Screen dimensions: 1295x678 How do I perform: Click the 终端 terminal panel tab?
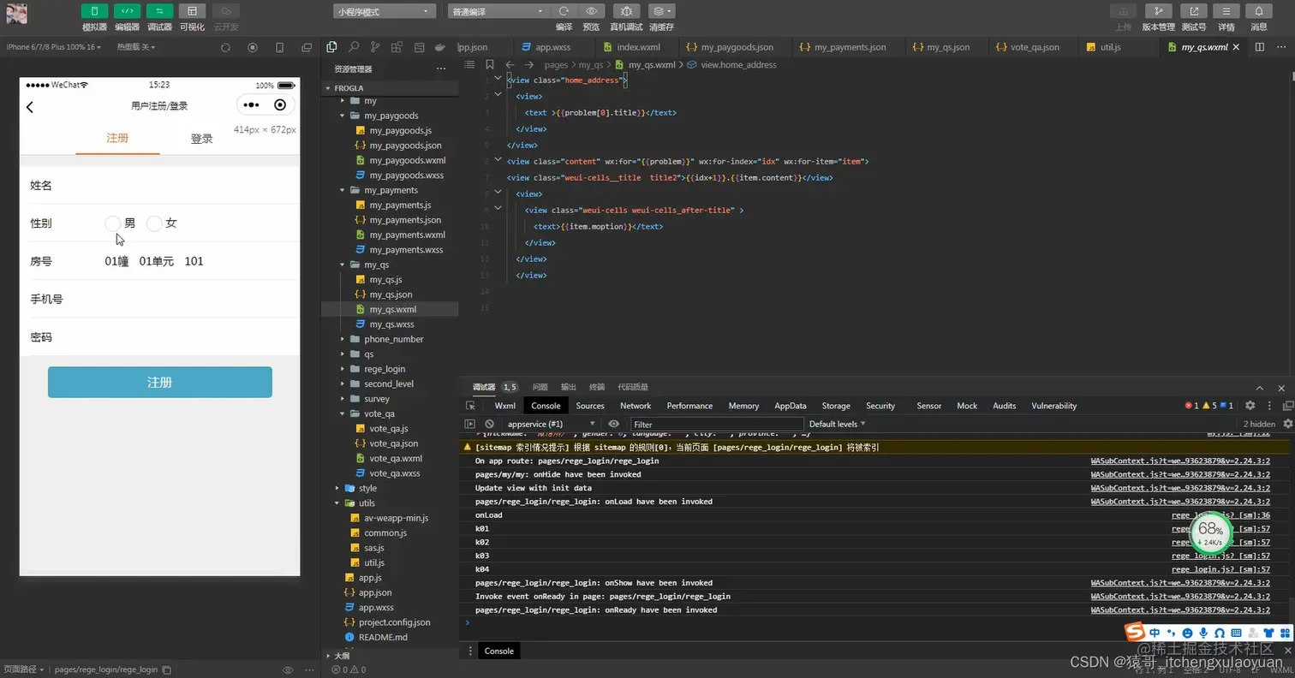tap(597, 387)
